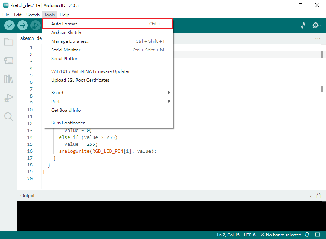The image size is (326, 239).
Task: Click No board selected in status bar
Action: coord(281,235)
